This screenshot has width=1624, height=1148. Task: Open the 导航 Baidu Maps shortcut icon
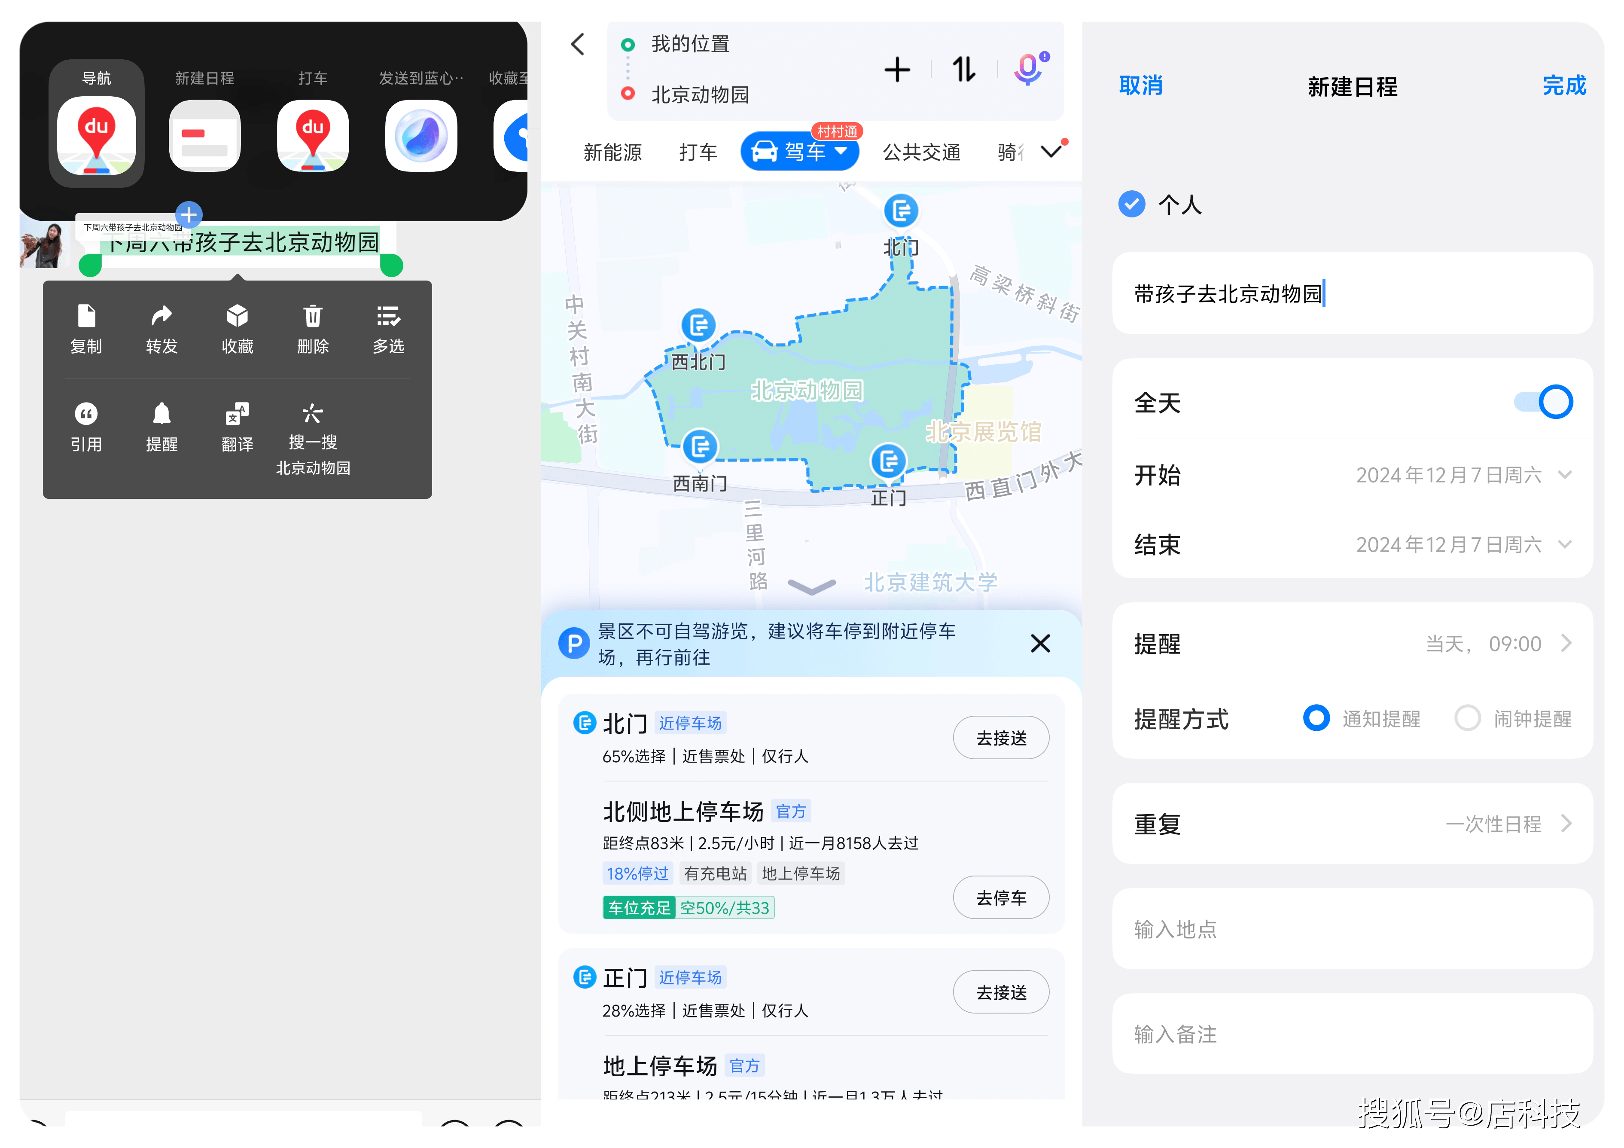click(96, 136)
